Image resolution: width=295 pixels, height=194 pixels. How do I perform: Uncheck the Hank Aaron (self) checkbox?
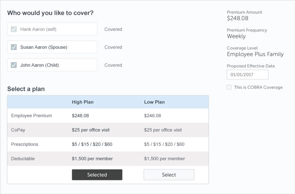pos(14,29)
